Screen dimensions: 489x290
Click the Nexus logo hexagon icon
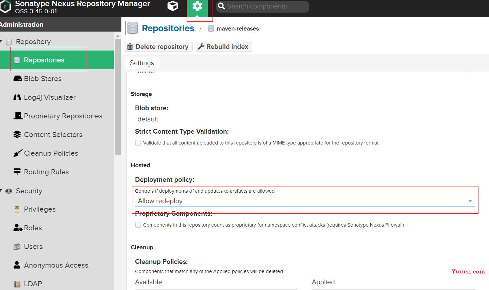point(5,6)
